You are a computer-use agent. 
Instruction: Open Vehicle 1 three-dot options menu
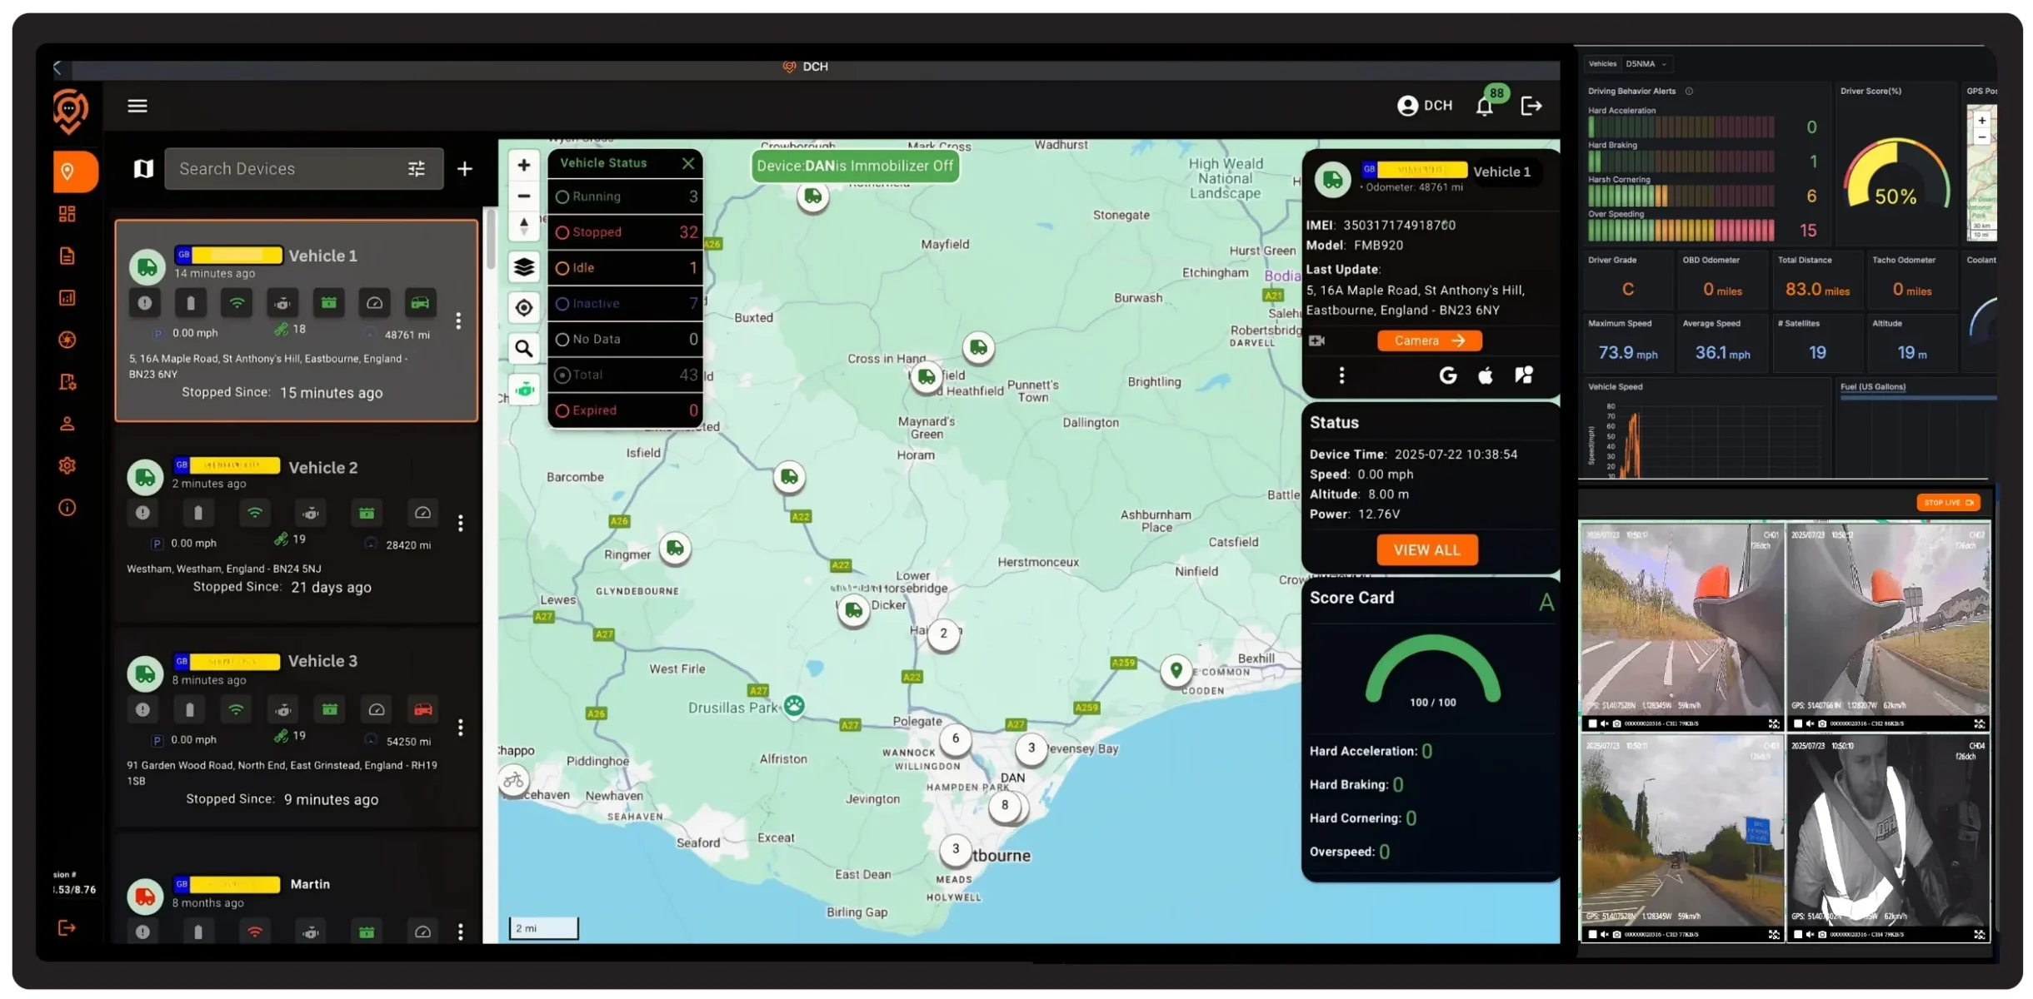pyautogui.click(x=458, y=321)
